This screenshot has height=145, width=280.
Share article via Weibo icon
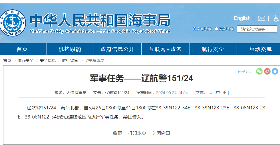tap(267, 72)
